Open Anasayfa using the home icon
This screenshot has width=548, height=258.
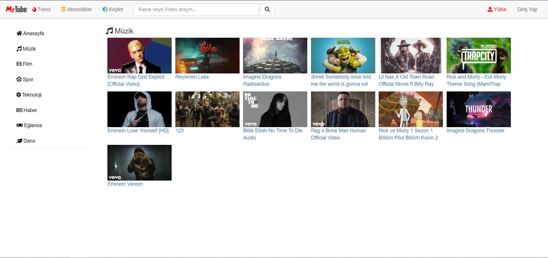(x=19, y=33)
